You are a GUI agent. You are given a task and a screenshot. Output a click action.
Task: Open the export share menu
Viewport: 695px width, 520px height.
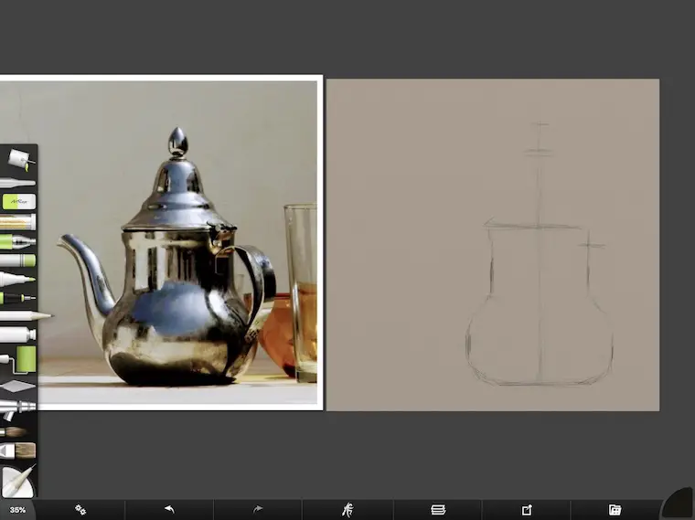point(527,510)
